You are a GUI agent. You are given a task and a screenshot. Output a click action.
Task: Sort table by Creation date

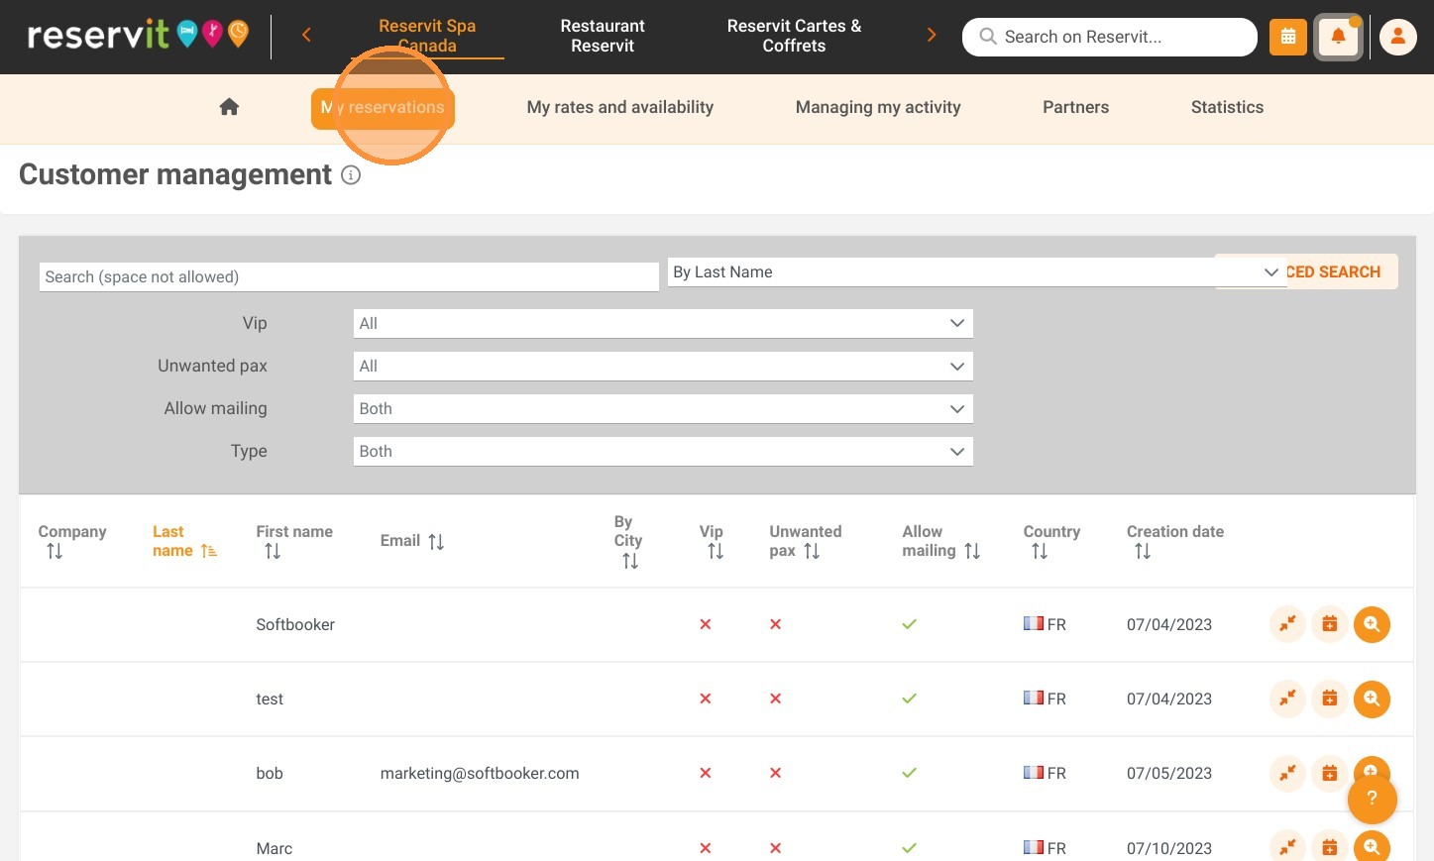point(1143,551)
